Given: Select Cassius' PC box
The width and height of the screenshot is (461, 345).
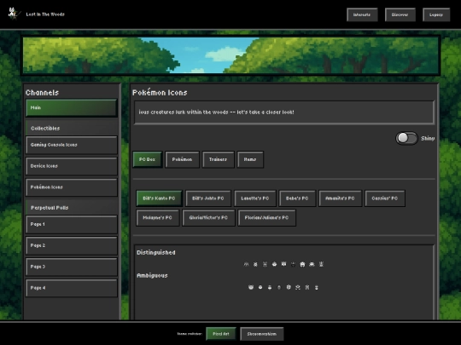Looking at the screenshot, I should 385,198.
